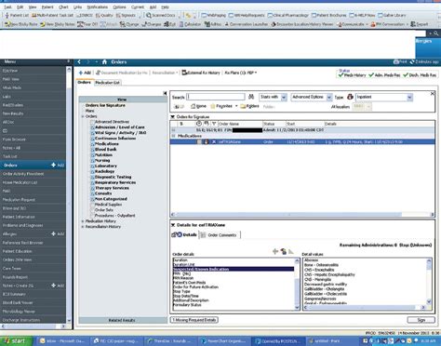
Task: Click the person icon above Order details
Action: pos(283,251)
